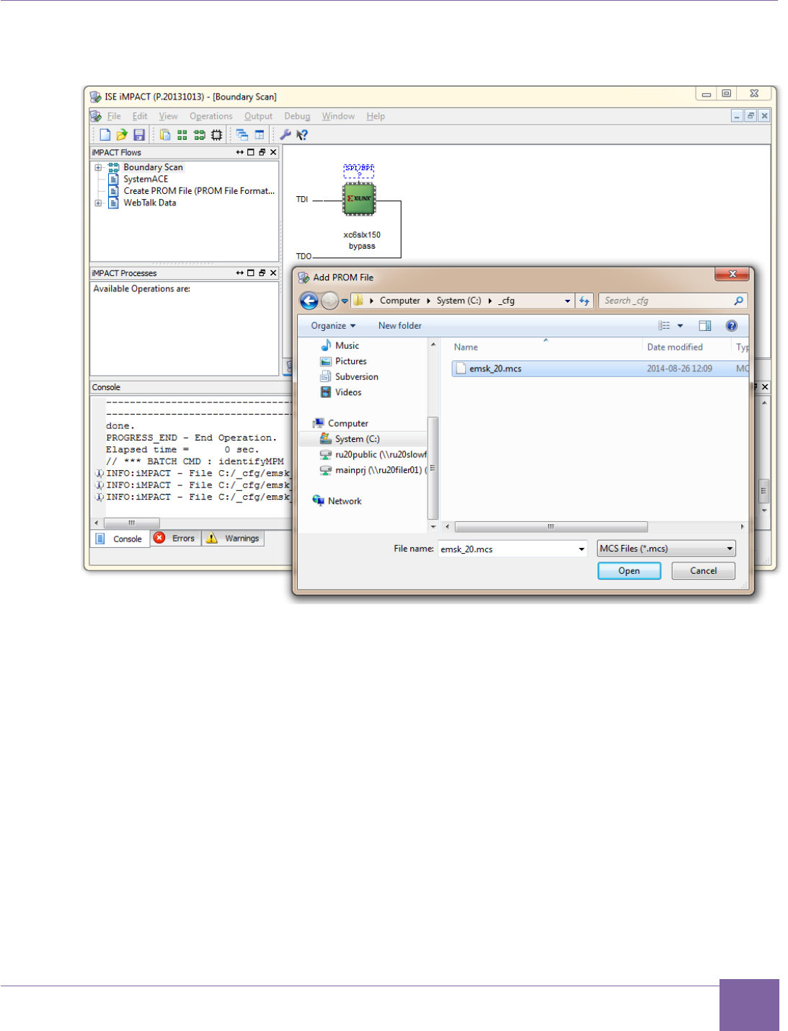Screen dimensions: 788x1031
Task: Click the horizontal arrows icon in iMPACT Flows header
Action: click(239, 152)
